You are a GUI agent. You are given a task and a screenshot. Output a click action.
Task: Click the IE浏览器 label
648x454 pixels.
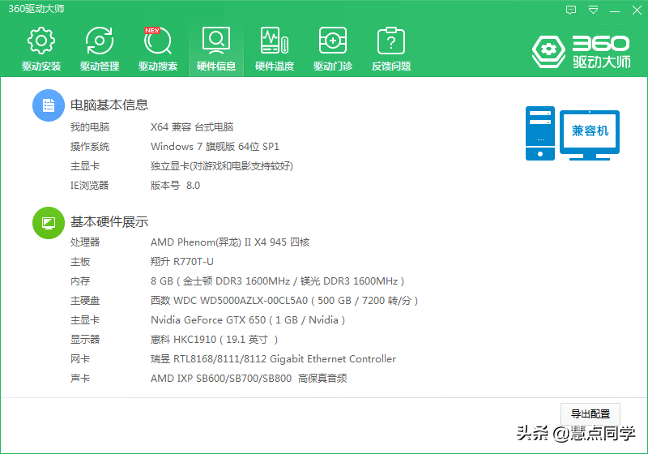click(89, 185)
